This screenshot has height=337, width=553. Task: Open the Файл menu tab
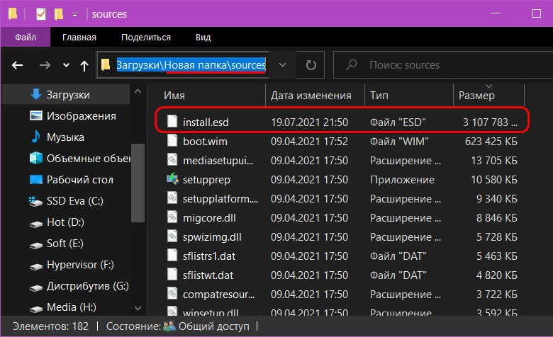[x=26, y=37]
